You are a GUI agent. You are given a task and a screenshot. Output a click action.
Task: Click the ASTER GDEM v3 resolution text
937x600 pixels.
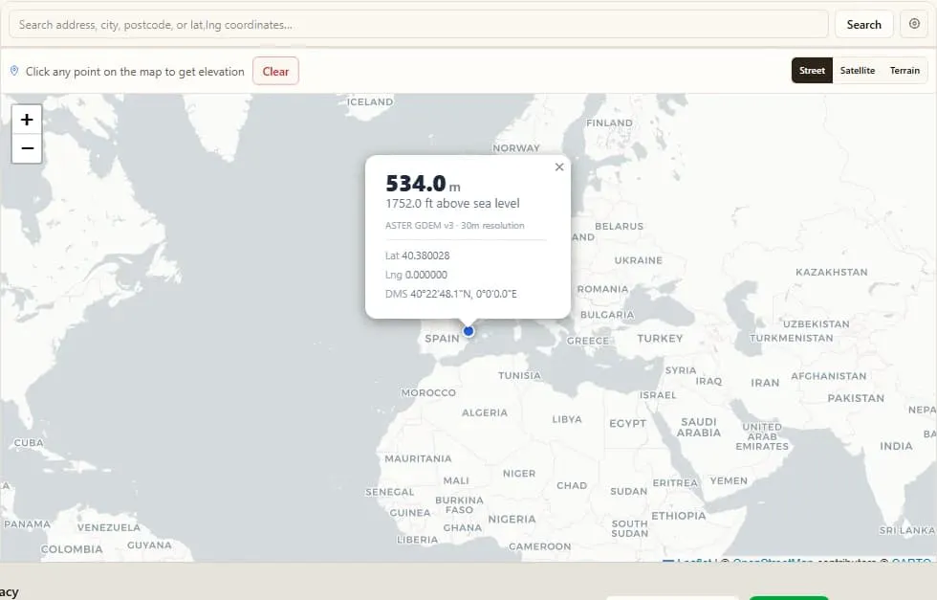tap(454, 226)
